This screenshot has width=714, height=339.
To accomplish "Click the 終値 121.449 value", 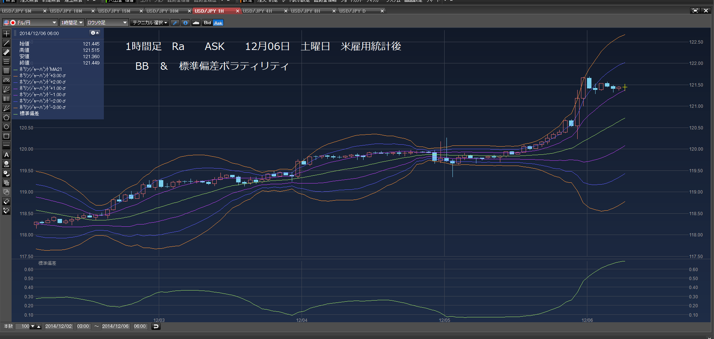I will pyautogui.click(x=91, y=63).
